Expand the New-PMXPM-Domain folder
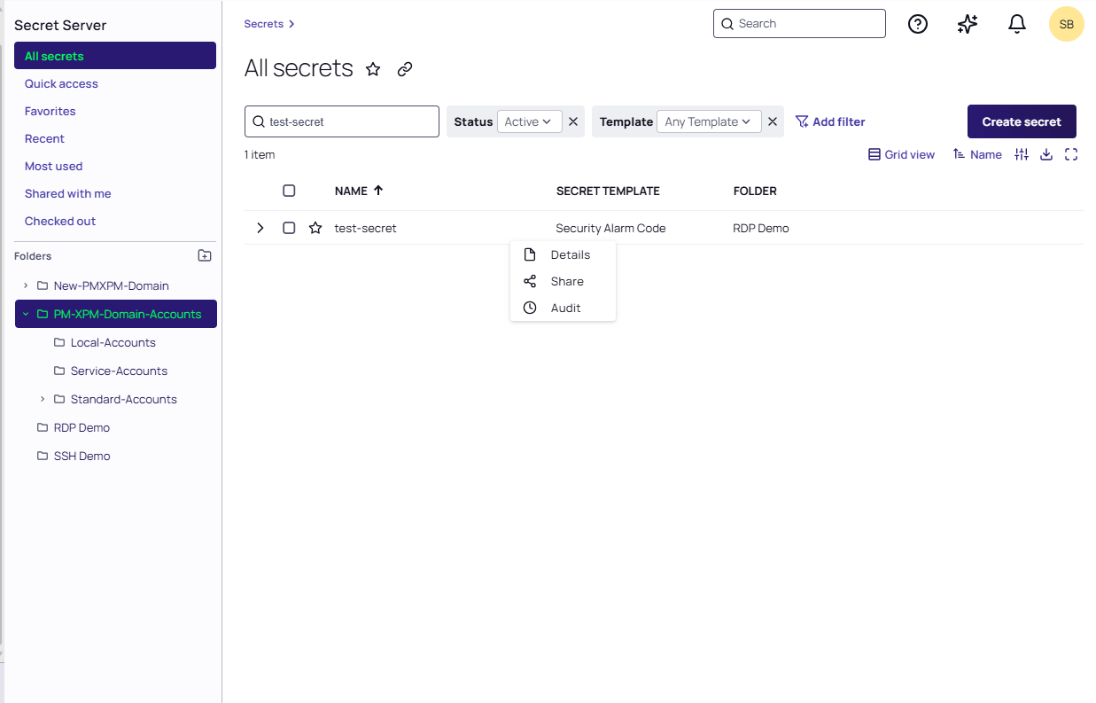This screenshot has height=703, width=1096. click(x=26, y=285)
